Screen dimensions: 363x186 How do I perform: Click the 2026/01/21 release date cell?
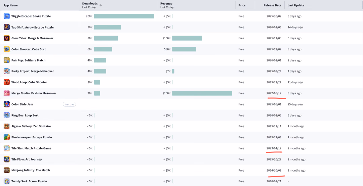pos(274,181)
